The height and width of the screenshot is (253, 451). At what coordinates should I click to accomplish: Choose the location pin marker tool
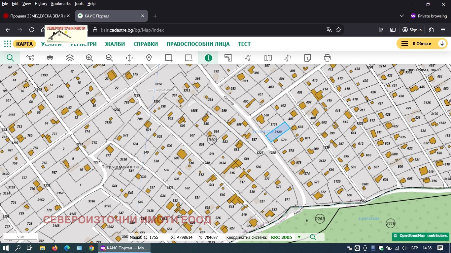pyautogui.click(x=149, y=58)
